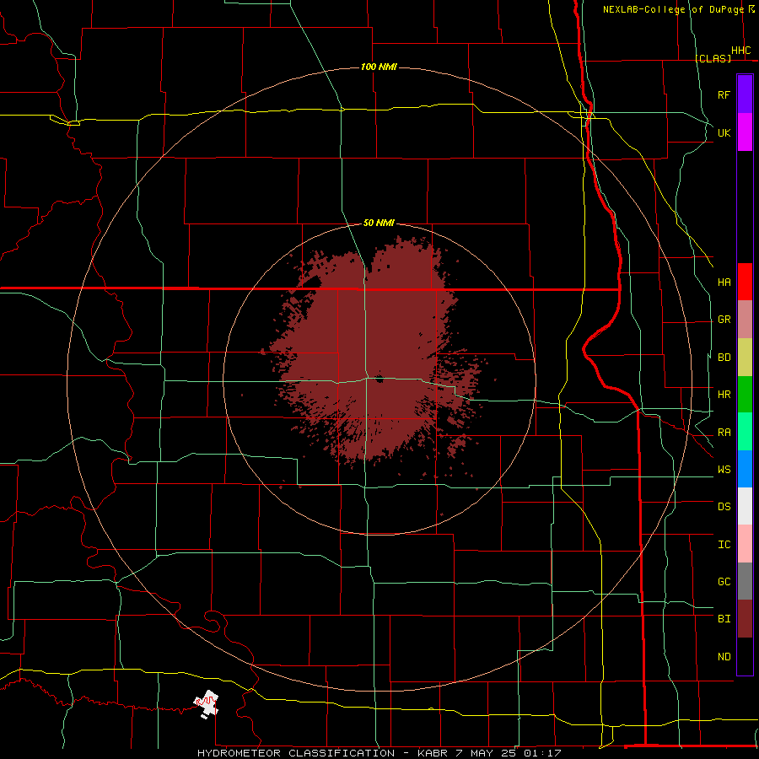Click the GC gray legend swatch
Image resolution: width=759 pixels, height=759 pixels.
pyautogui.click(x=745, y=581)
